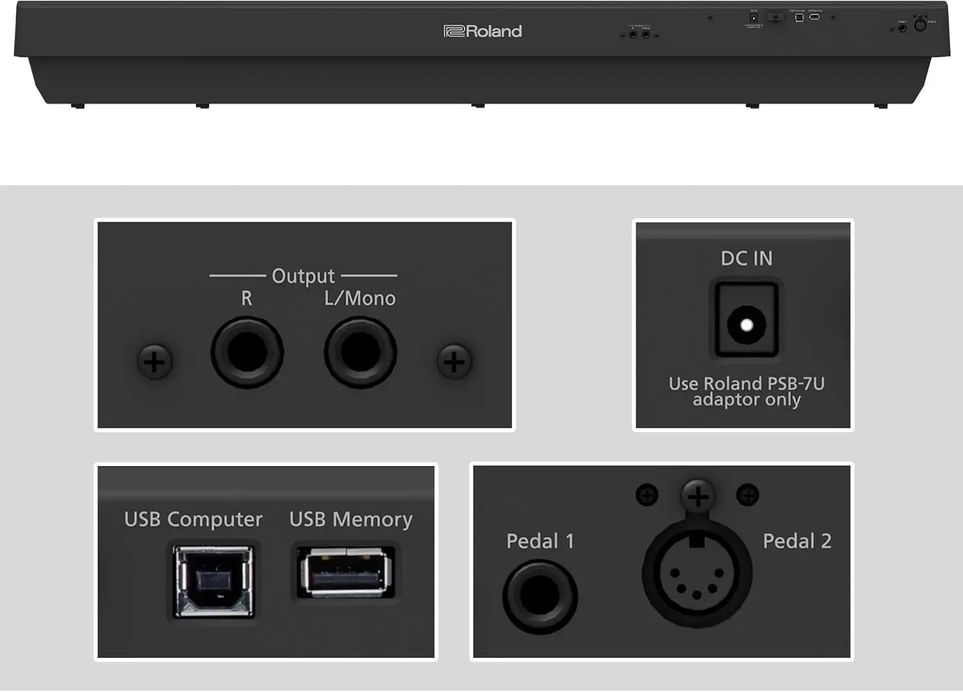The width and height of the screenshot is (963, 692).
Task: Click the "L/Mono" label
Action: pyautogui.click(x=360, y=298)
